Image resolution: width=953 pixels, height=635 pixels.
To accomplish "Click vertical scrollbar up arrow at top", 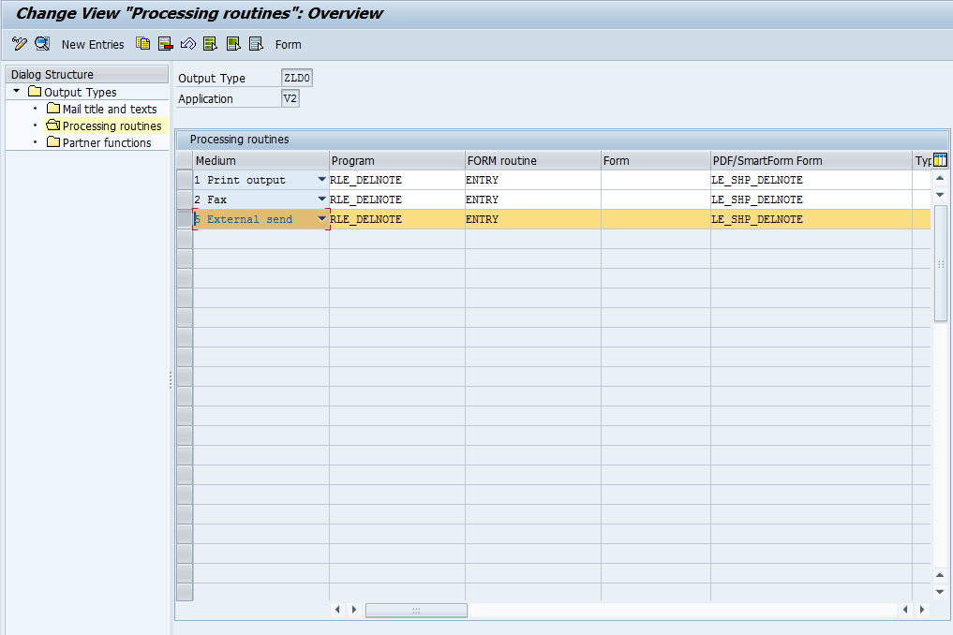I will [x=940, y=178].
